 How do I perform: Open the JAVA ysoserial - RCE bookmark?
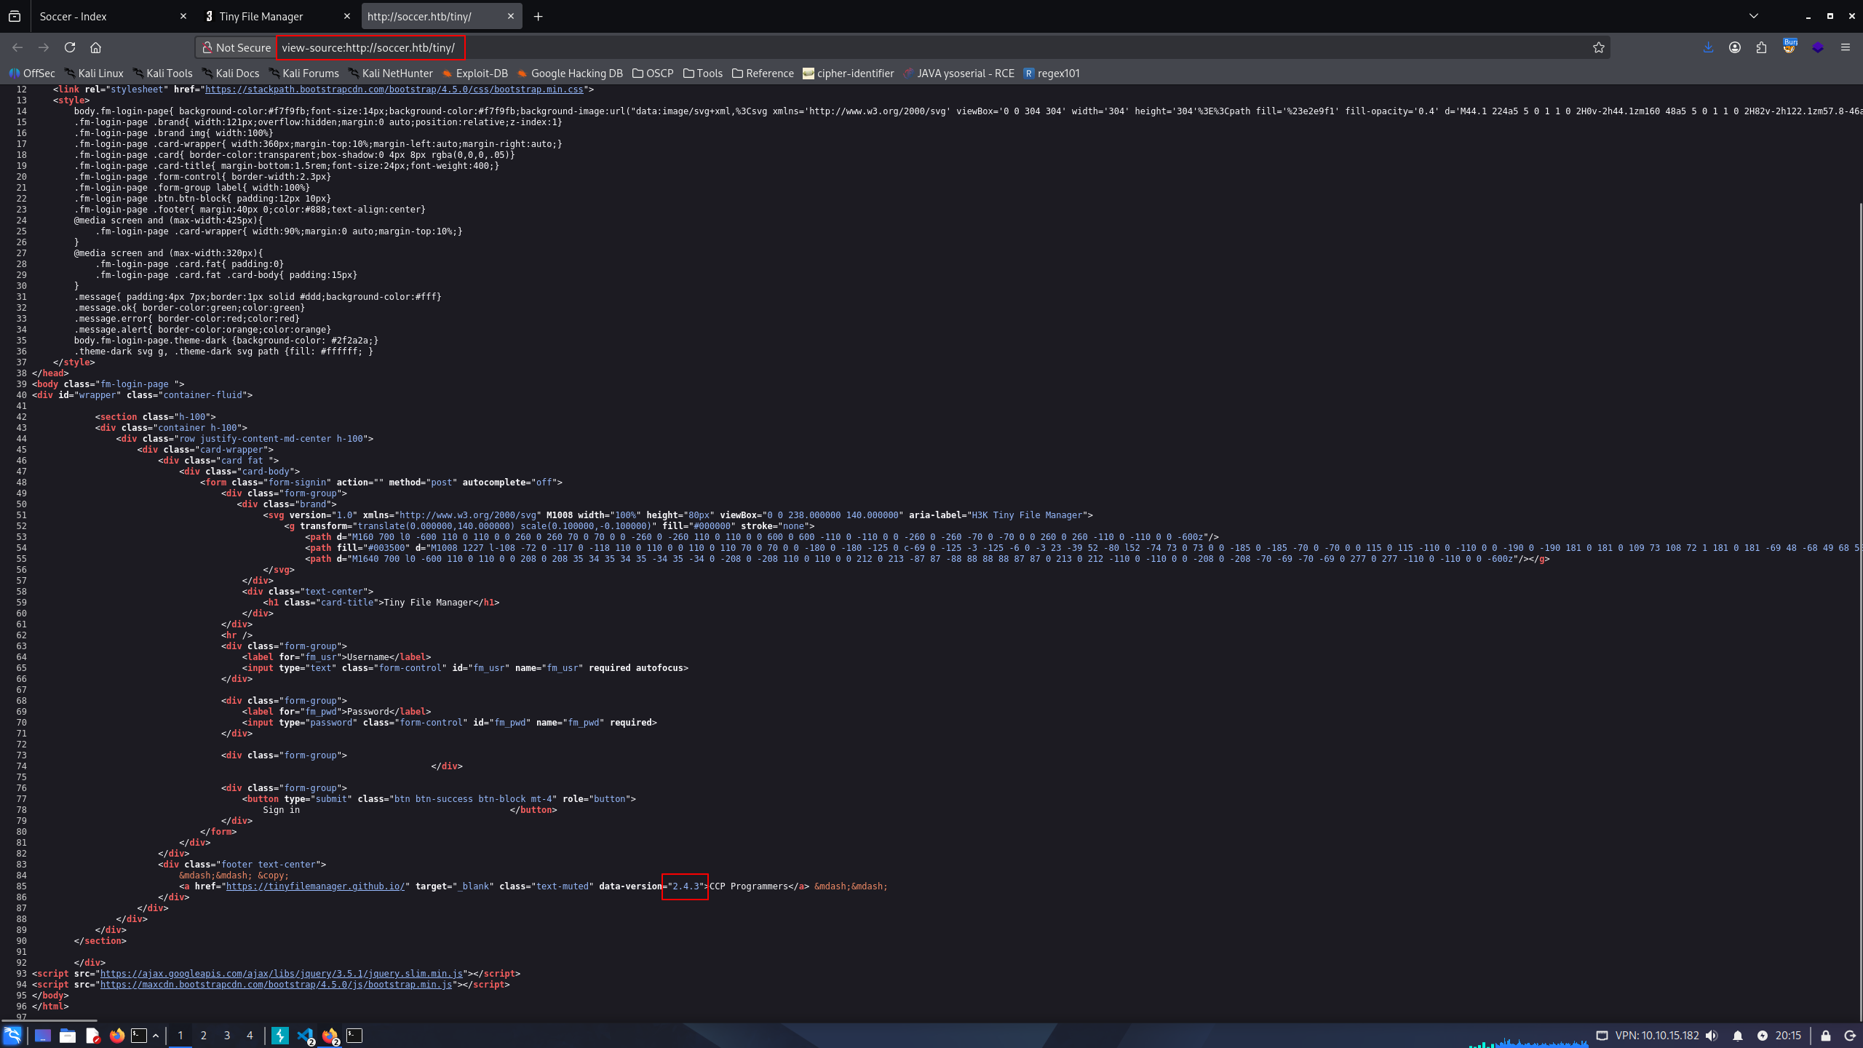pos(958,74)
